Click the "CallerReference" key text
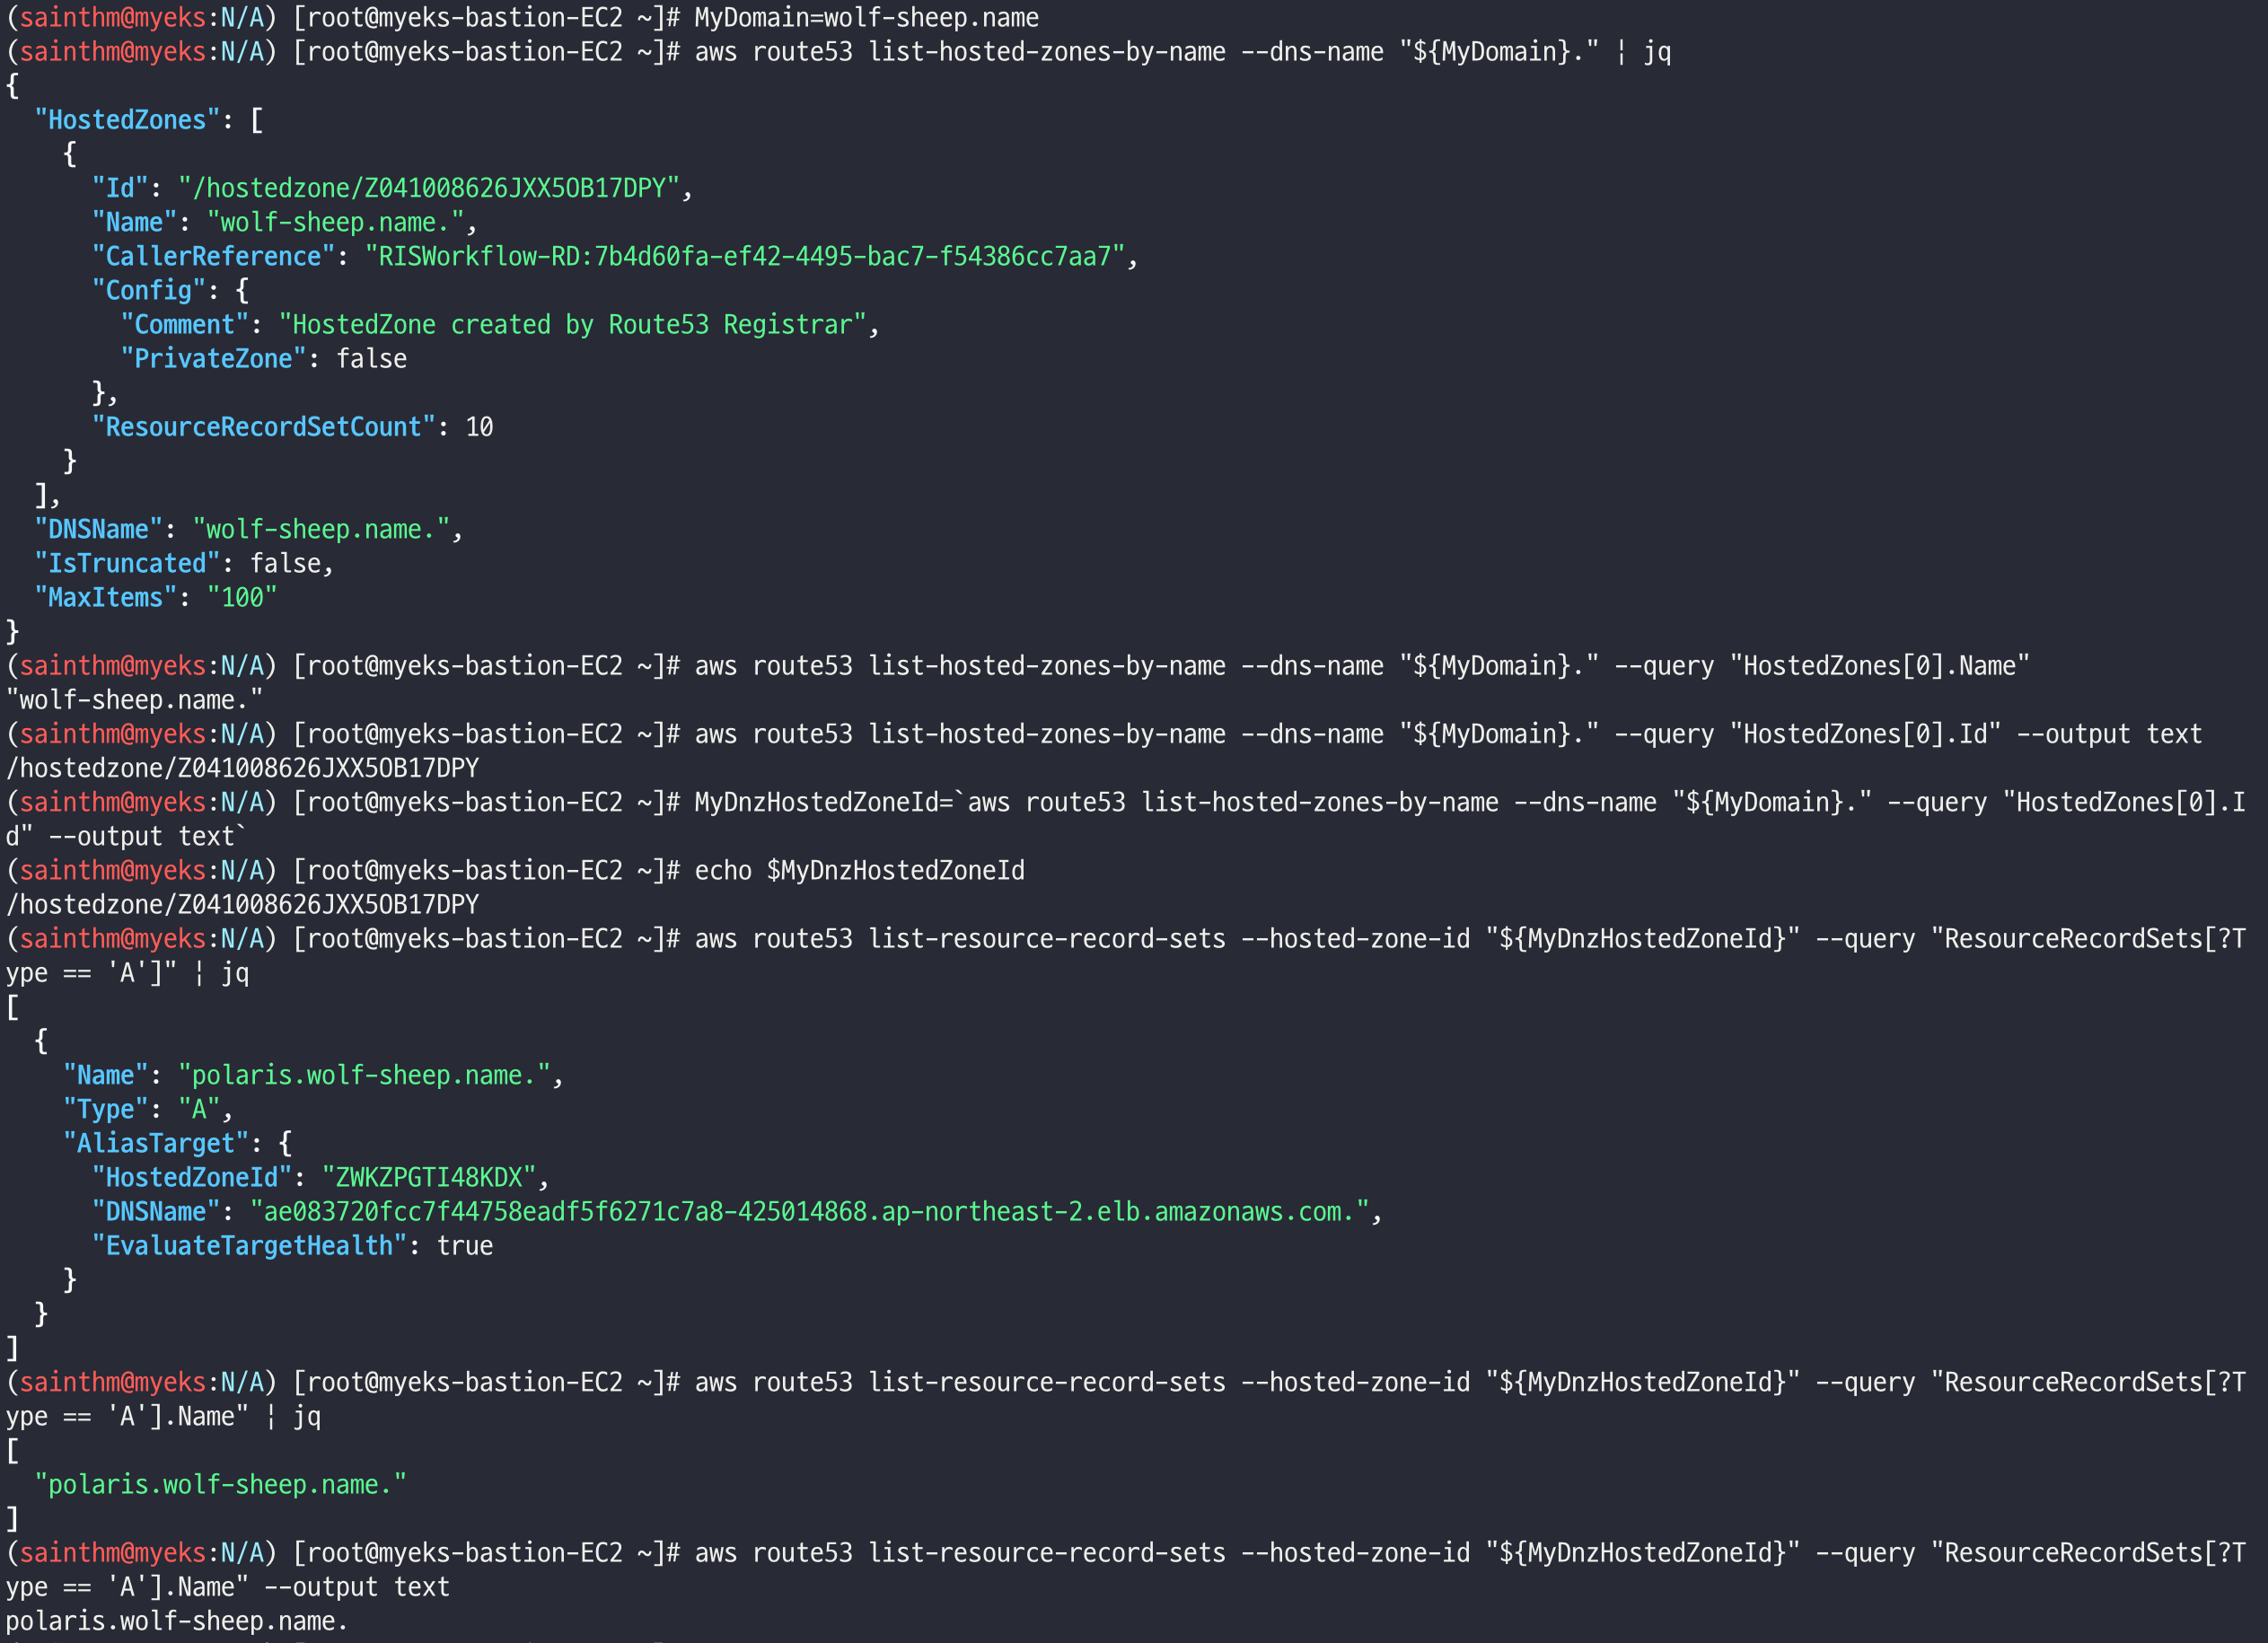Image resolution: width=2268 pixels, height=1643 pixels. [213, 256]
